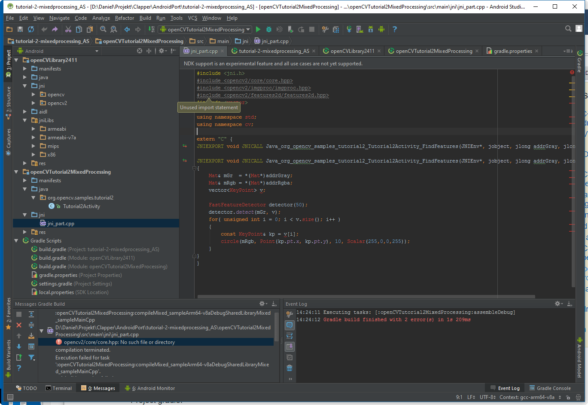The height and width of the screenshot is (405, 588).
Task: Click the Save All floppy icon
Action: point(20,29)
